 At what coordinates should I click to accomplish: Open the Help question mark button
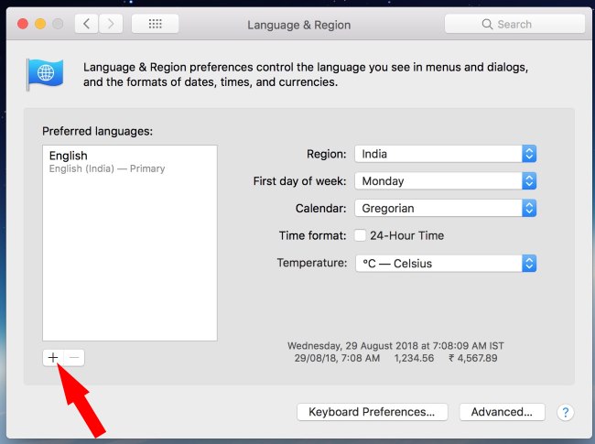click(x=566, y=412)
